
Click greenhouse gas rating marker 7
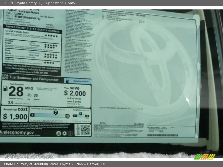55,113
